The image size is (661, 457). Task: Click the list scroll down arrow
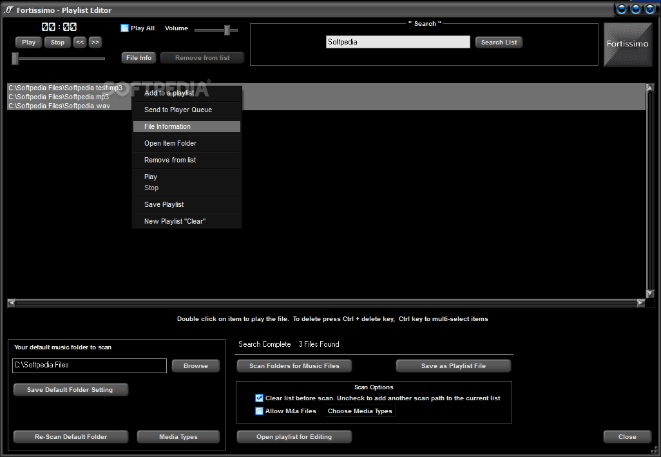tap(649, 293)
